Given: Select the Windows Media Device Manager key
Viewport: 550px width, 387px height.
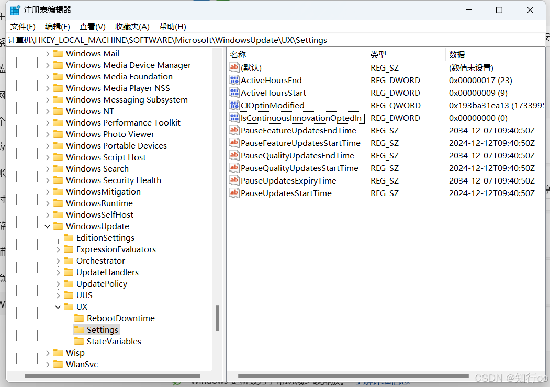Looking at the screenshot, I should (x=128, y=65).
